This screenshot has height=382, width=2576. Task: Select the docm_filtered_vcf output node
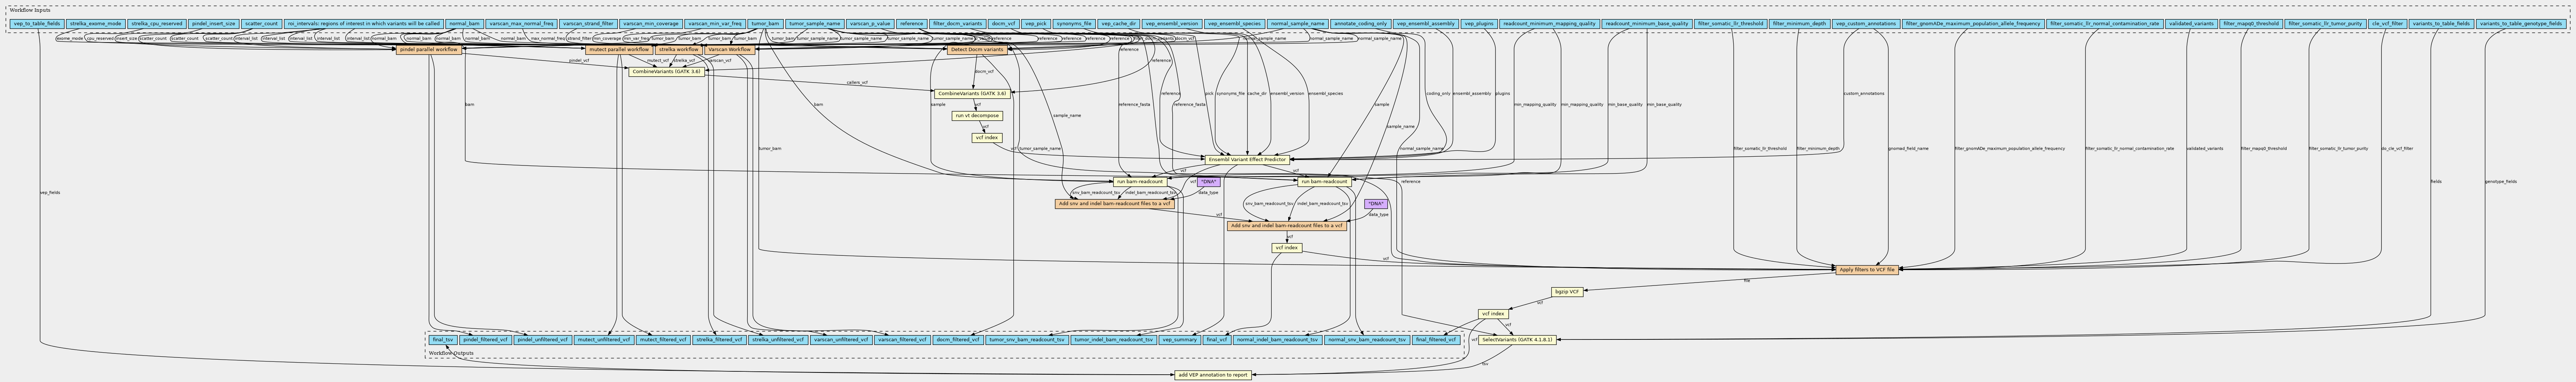958,340
